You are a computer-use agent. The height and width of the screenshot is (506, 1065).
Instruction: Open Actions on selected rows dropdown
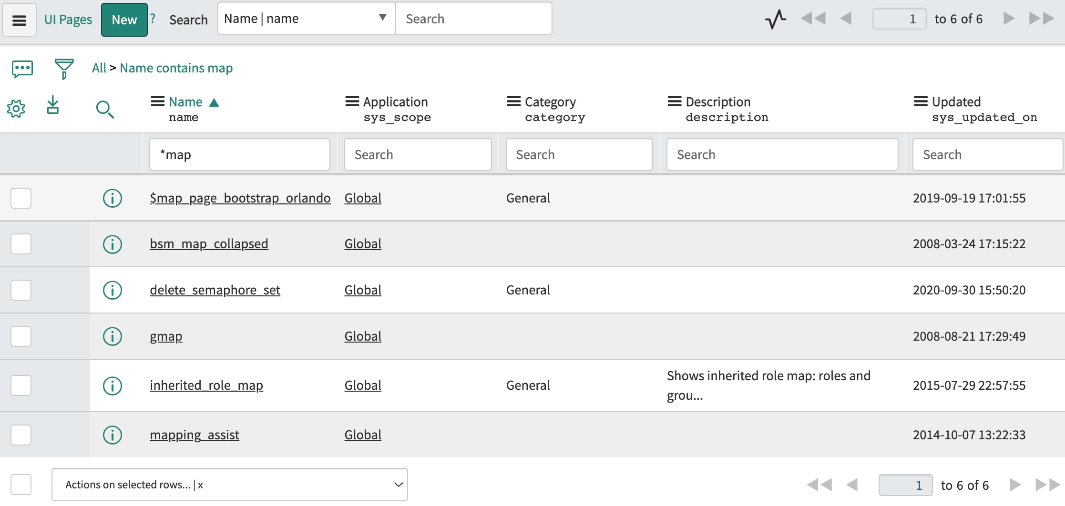click(230, 485)
